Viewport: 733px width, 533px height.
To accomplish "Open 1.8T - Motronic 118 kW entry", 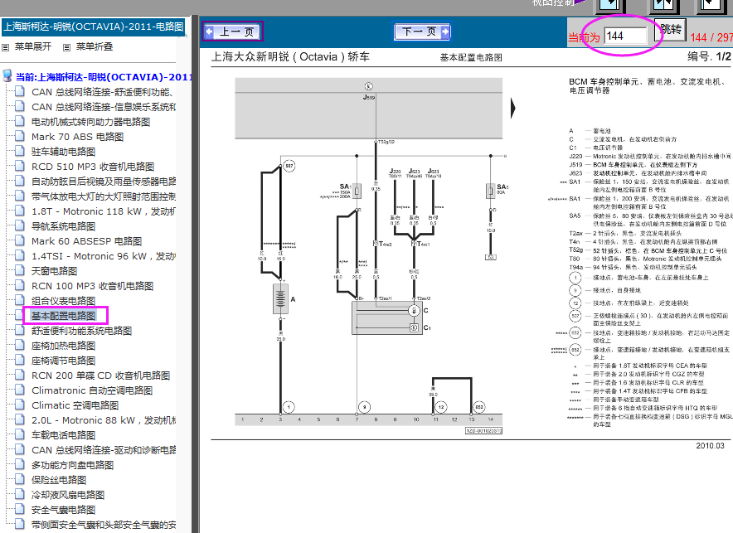I will (104, 211).
